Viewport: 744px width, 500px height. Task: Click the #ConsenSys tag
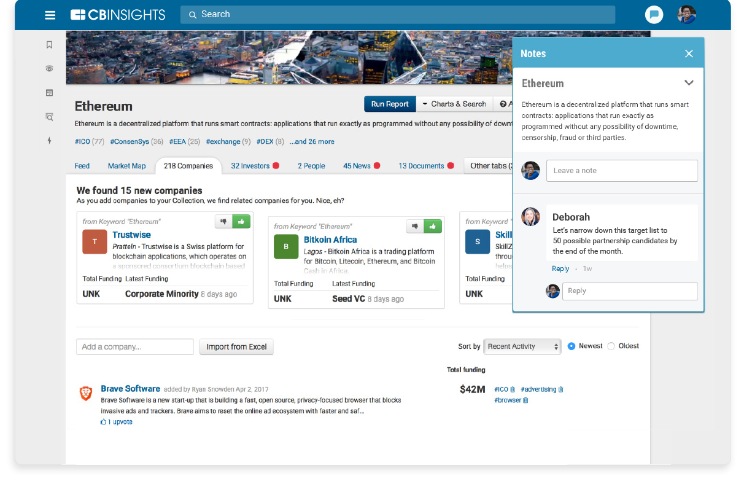[136, 141]
